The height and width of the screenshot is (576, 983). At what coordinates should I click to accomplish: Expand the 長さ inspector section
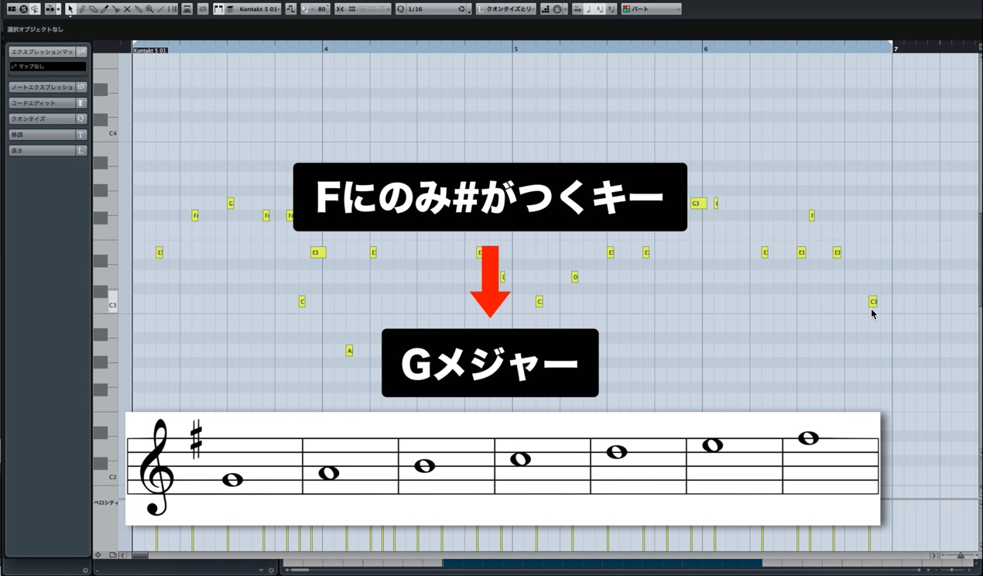[42, 151]
